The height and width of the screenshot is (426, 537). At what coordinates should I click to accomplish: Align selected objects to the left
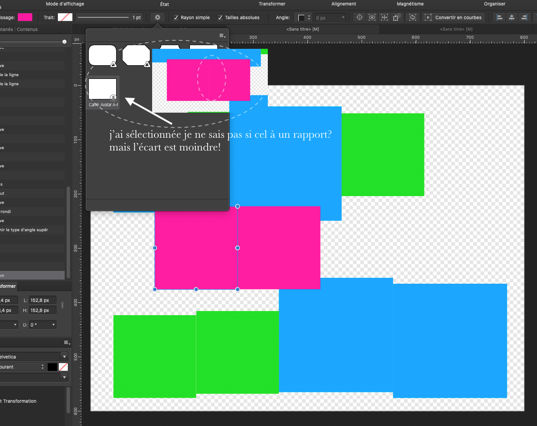click(500, 17)
